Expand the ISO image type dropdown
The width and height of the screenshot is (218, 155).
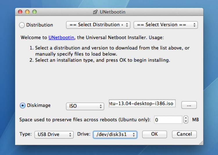[x=85, y=106]
